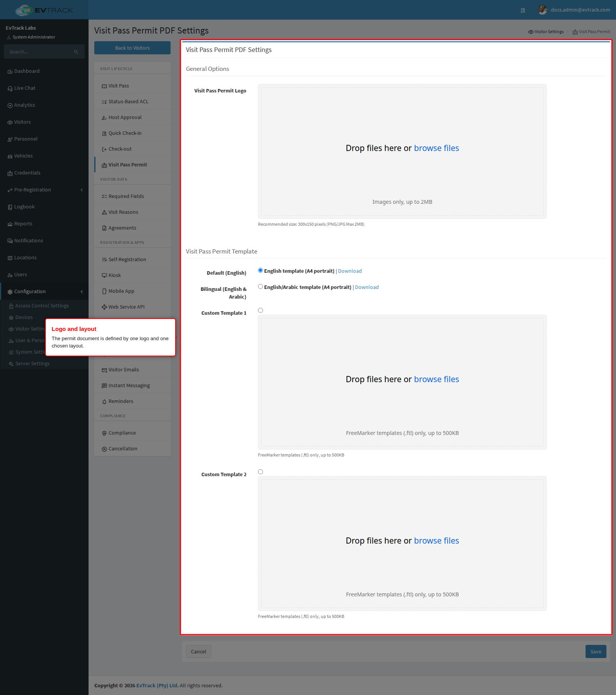This screenshot has width=616, height=695.
Task: Download the English A4 portrait template
Action: [350, 271]
